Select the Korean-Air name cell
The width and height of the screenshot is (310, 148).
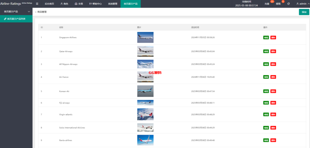pos(64,91)
